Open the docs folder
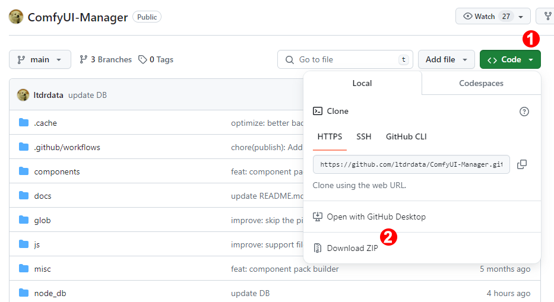The width and height of the screenshot is (554, 302). [x=43, y=196]
